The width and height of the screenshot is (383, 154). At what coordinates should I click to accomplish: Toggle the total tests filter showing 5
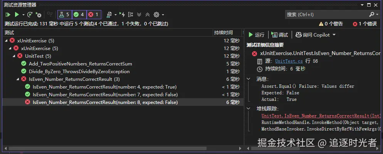(x=64, y=15)
